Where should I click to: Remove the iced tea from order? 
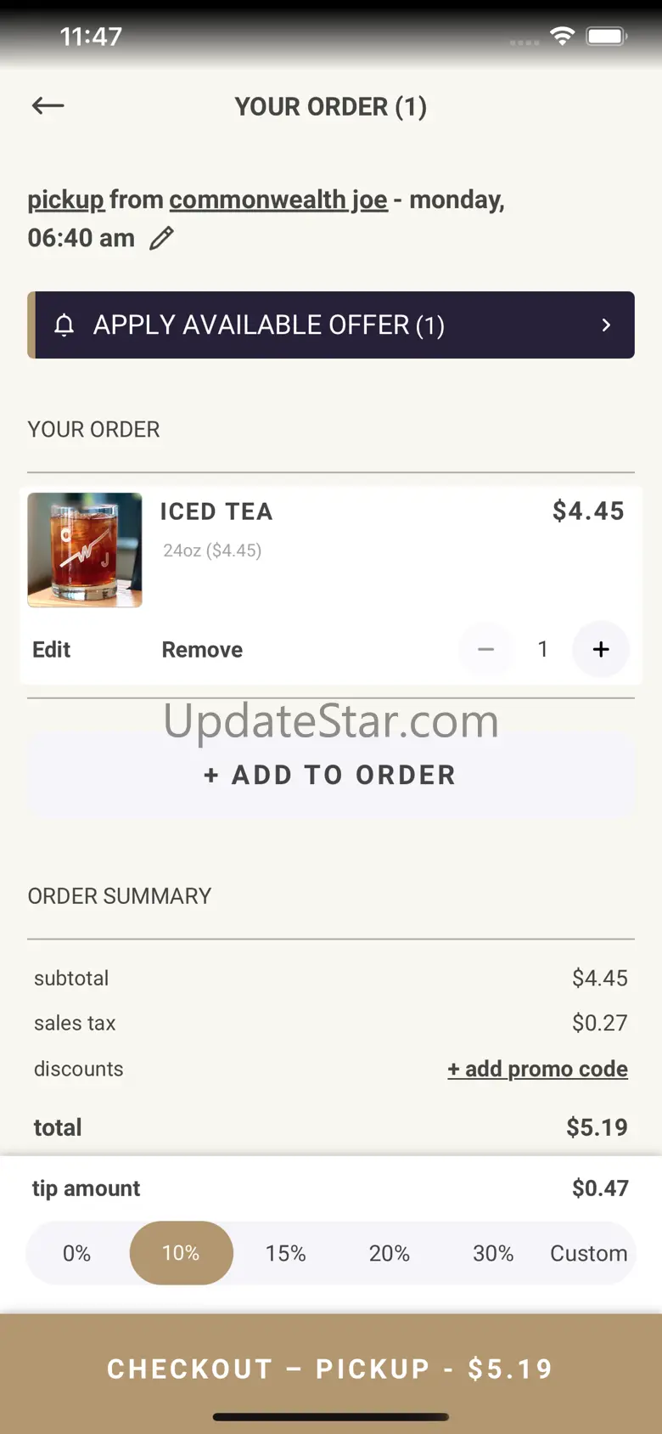[x=202, y=650]
